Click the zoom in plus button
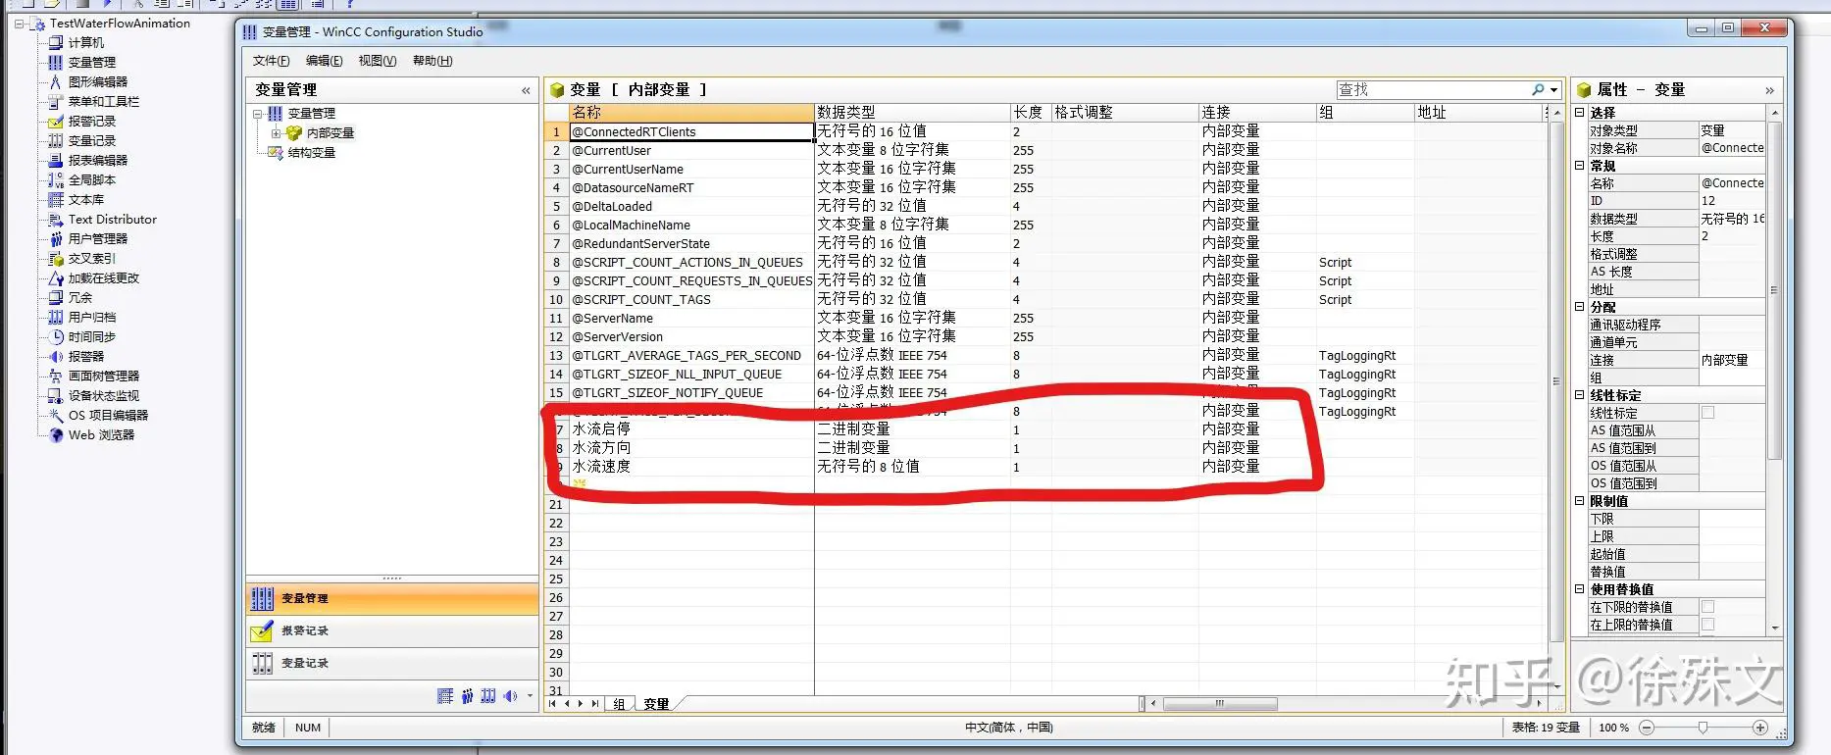Image resolution: width=1831 pixels, height=755 pixels. [x=1759, y=728]
